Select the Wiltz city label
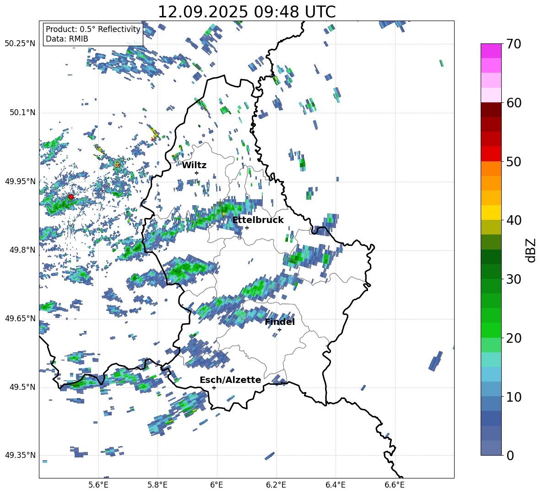542x494 pixels. [x=194, y=165]
